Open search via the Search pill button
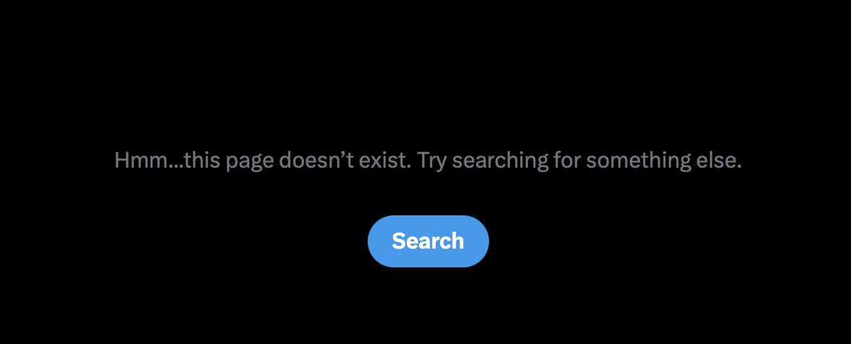Screen dimensions: 851x344 (x=428, y=241)
